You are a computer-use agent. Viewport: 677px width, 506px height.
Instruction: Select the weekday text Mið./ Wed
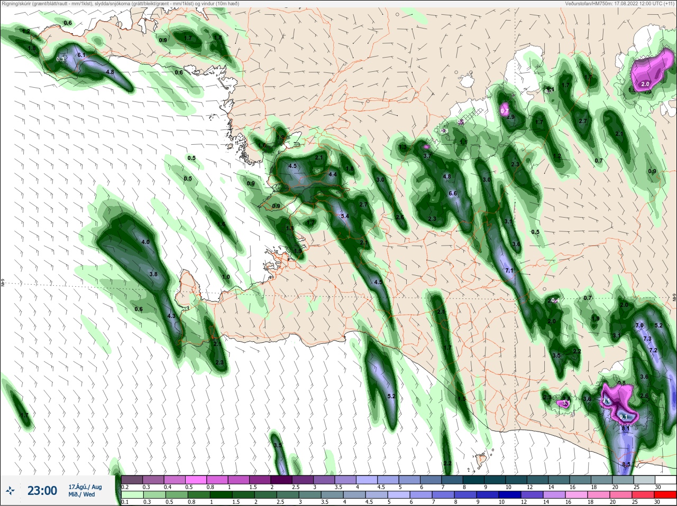tap(82, 494)
